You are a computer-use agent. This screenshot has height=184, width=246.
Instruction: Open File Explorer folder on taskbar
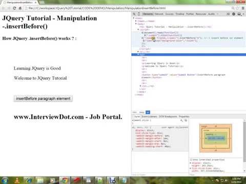coord(40,180)
